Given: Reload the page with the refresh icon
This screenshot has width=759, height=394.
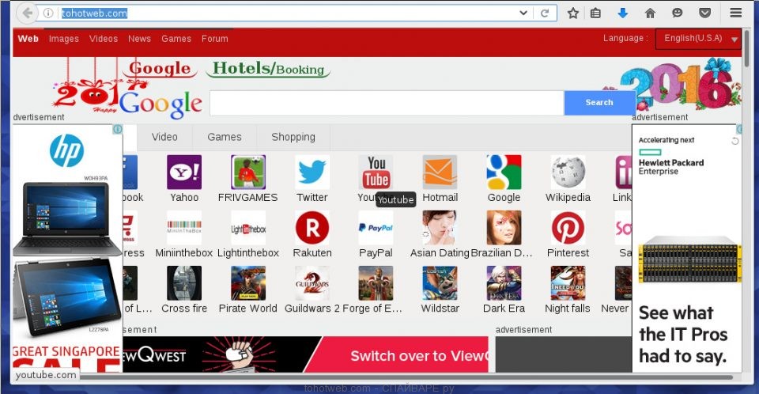Looking at the screenshot, I should pyautogui.click(x=545, y=13).
